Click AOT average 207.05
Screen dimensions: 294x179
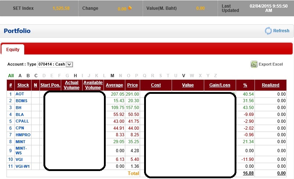click(118, 94)
